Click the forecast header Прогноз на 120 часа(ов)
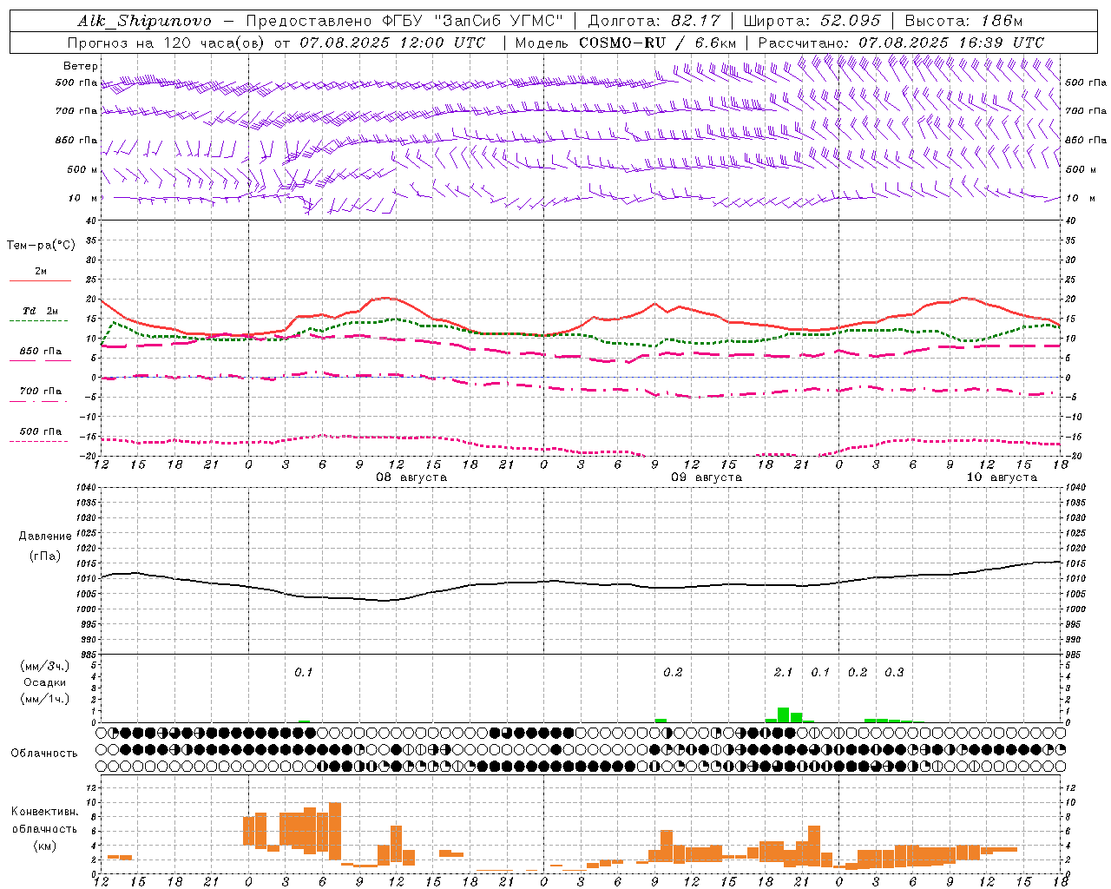Image resolution: width=1111 pixels, height=889 pixels. (x=167, y=43)
